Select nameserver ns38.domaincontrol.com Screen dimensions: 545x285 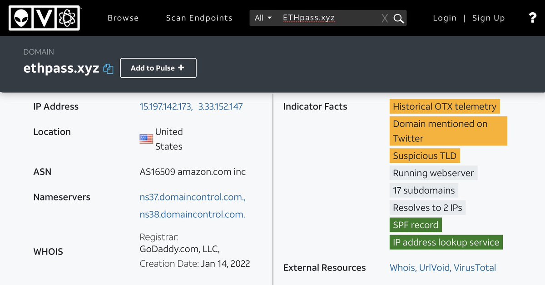192,215
